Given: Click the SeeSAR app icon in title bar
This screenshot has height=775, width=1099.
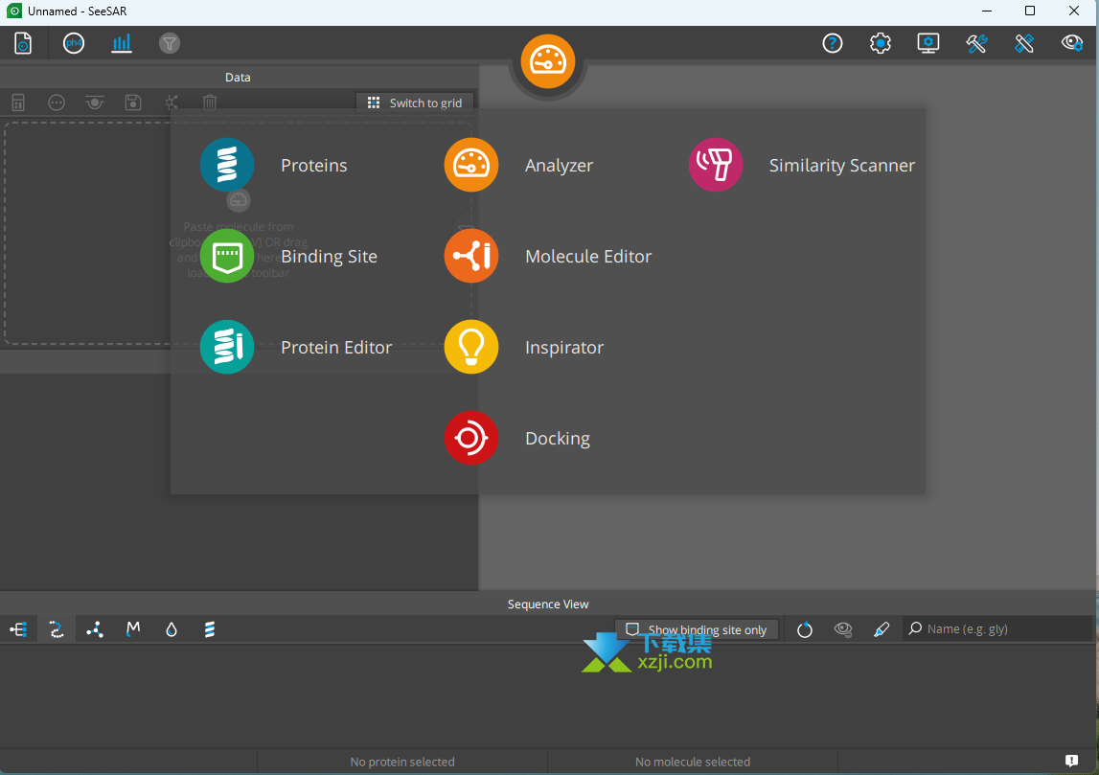Looking at the screenshot, I should 14,11.
